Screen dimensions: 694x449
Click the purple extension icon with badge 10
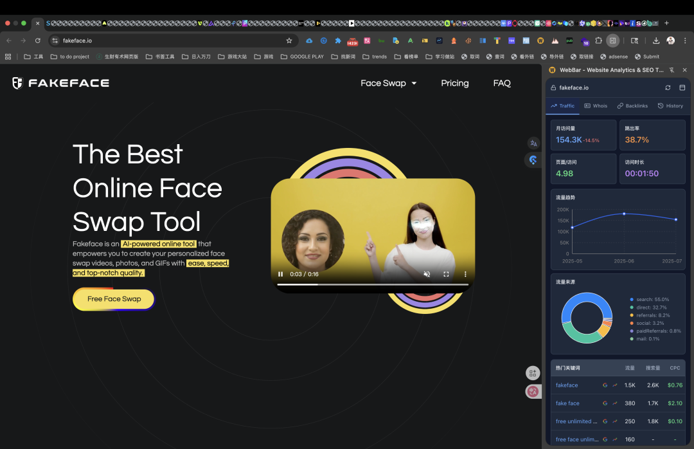[585, 41]
